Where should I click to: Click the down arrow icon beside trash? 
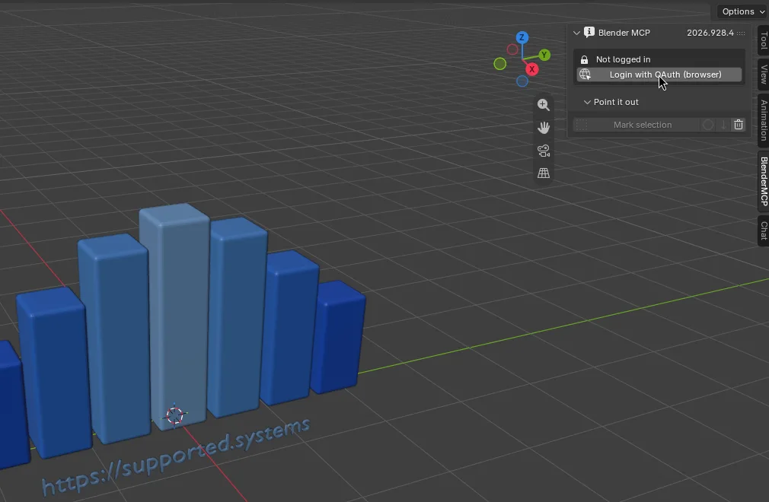pyautogui.click(x=723, y=125)
